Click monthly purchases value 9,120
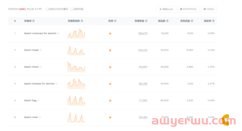This screenshot has height=131, width=242. click(190, 33)
